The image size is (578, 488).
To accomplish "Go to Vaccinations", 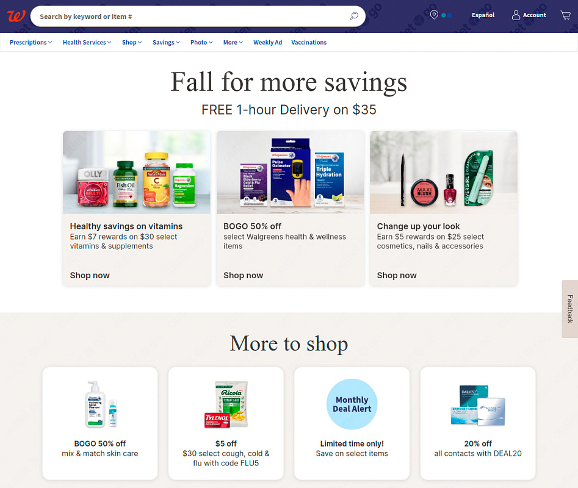I will (x=309, y=42).
